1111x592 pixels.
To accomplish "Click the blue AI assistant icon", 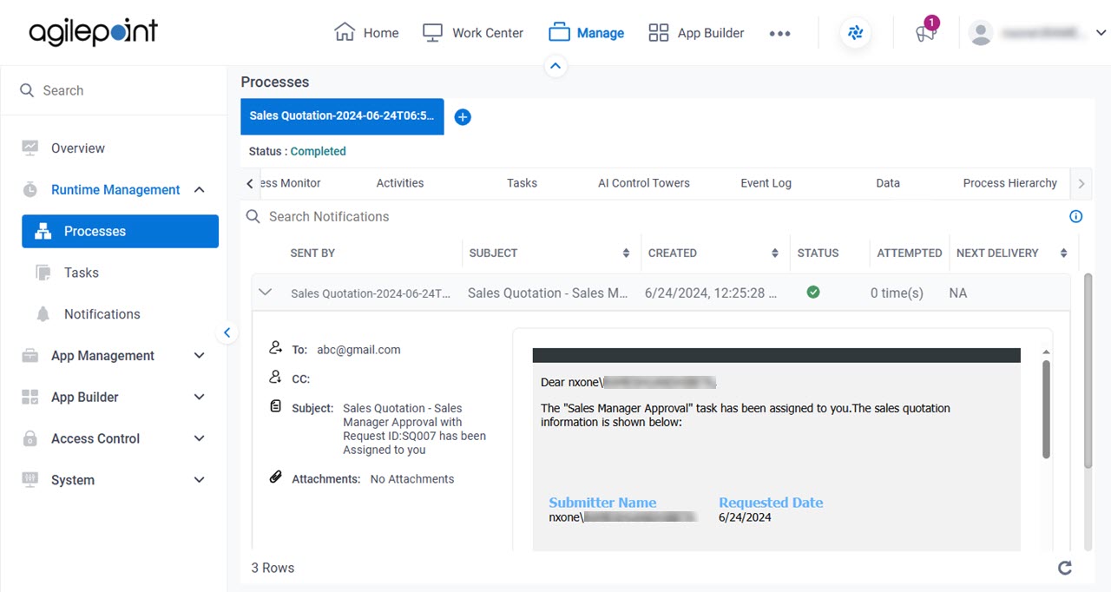I will [856, 33].
